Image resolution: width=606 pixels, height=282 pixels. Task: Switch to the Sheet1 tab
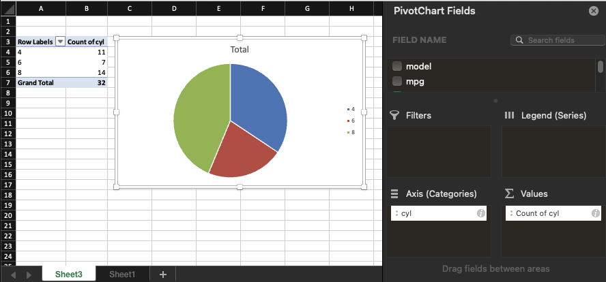122,274
